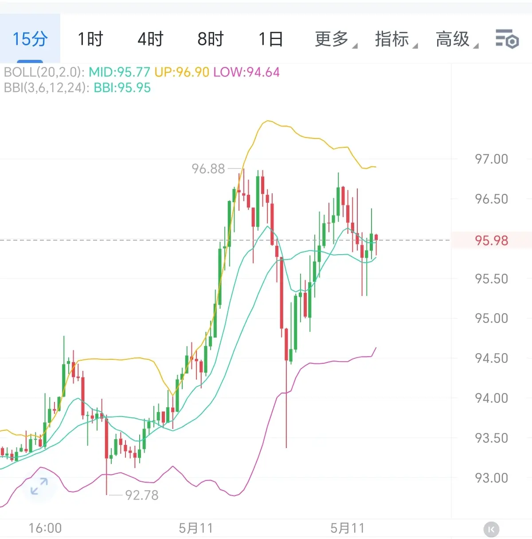The width and height of the screenshot is (532, 539).
Task: Tap the LOW:94.64 value
Action: (x=246, y=72)
